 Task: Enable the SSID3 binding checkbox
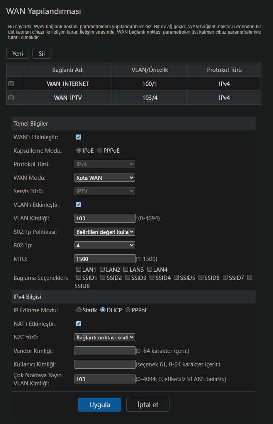(x=127, y=278)
